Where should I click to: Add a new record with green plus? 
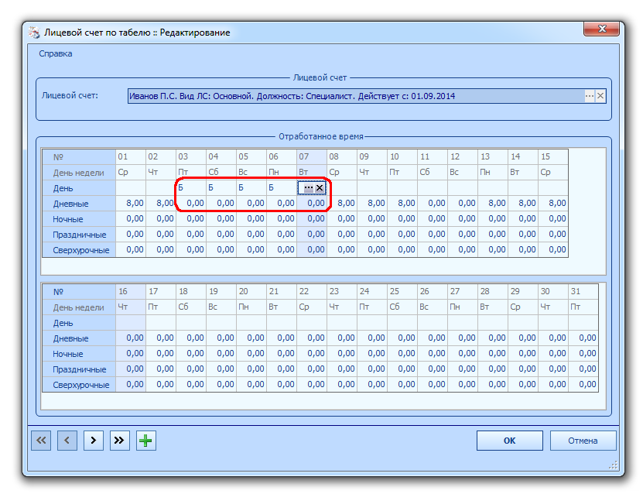point(146,441)
